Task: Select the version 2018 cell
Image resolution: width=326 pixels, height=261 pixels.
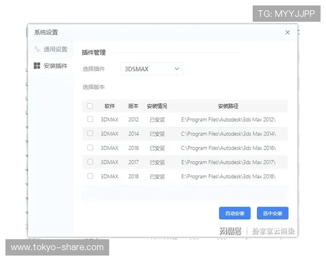Action: click(134, 177)
